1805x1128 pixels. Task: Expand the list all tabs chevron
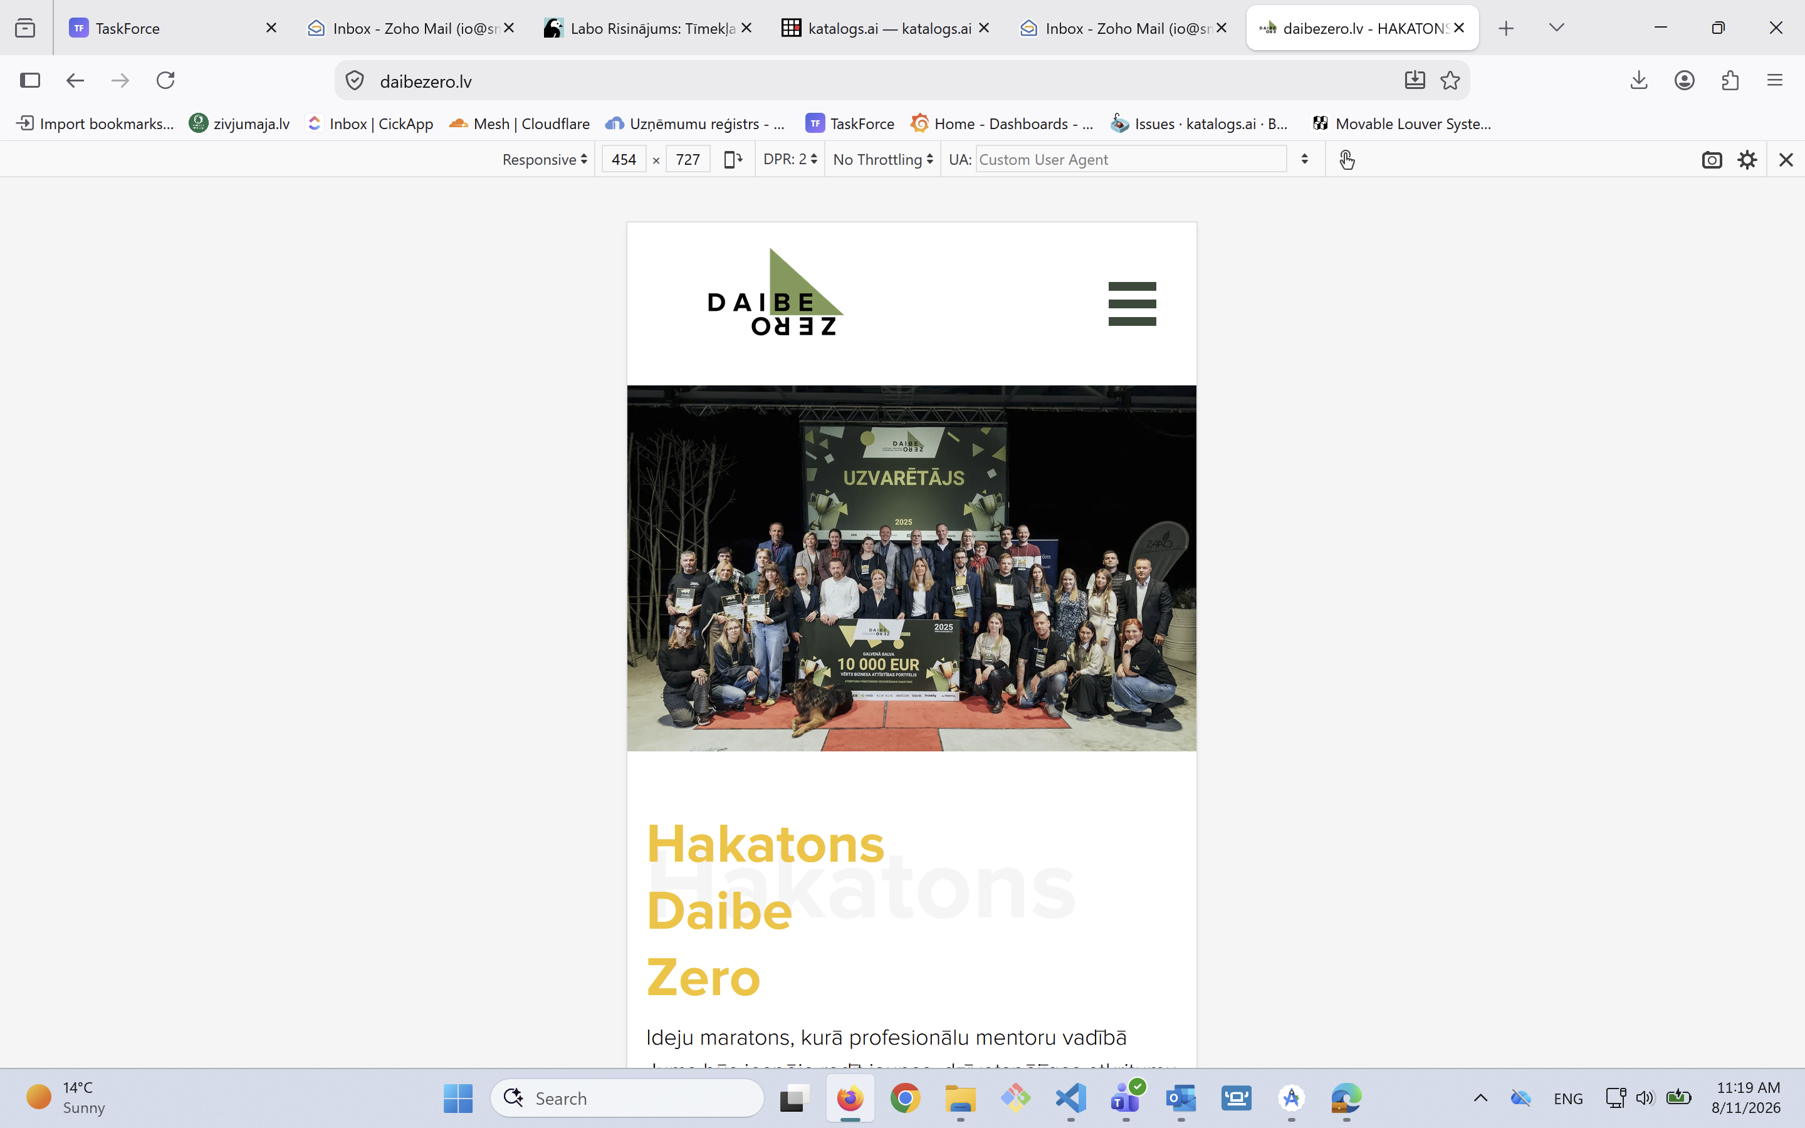1556,28
